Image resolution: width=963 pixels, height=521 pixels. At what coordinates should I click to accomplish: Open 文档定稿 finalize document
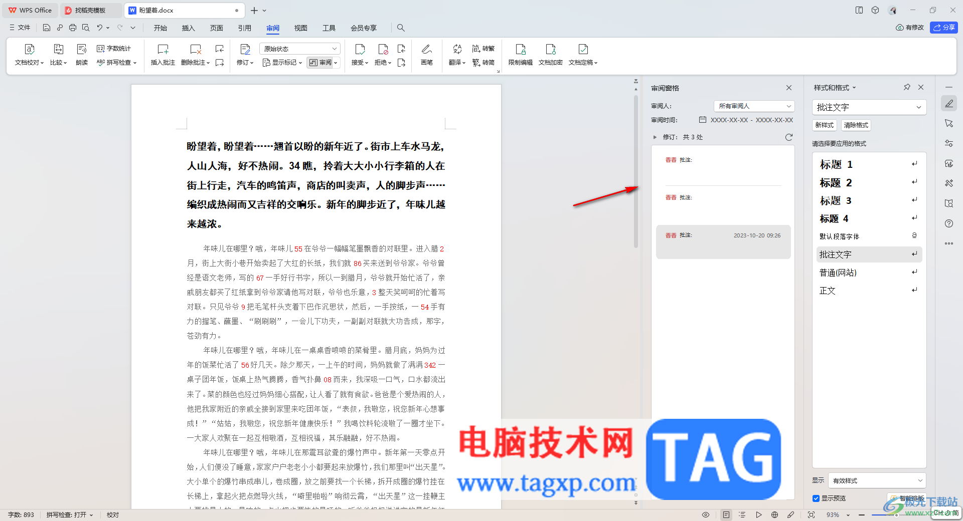(583, 55)
